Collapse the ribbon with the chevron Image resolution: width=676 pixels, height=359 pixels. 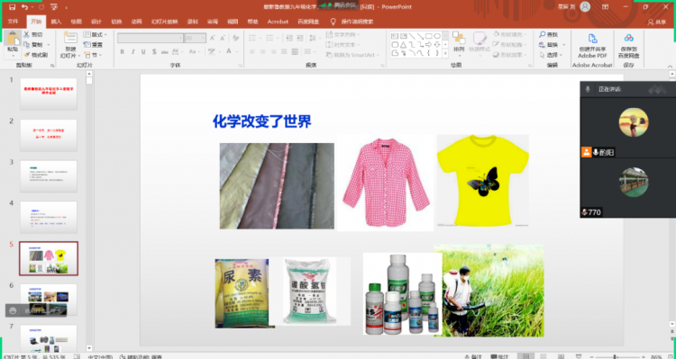pos(670,66)
